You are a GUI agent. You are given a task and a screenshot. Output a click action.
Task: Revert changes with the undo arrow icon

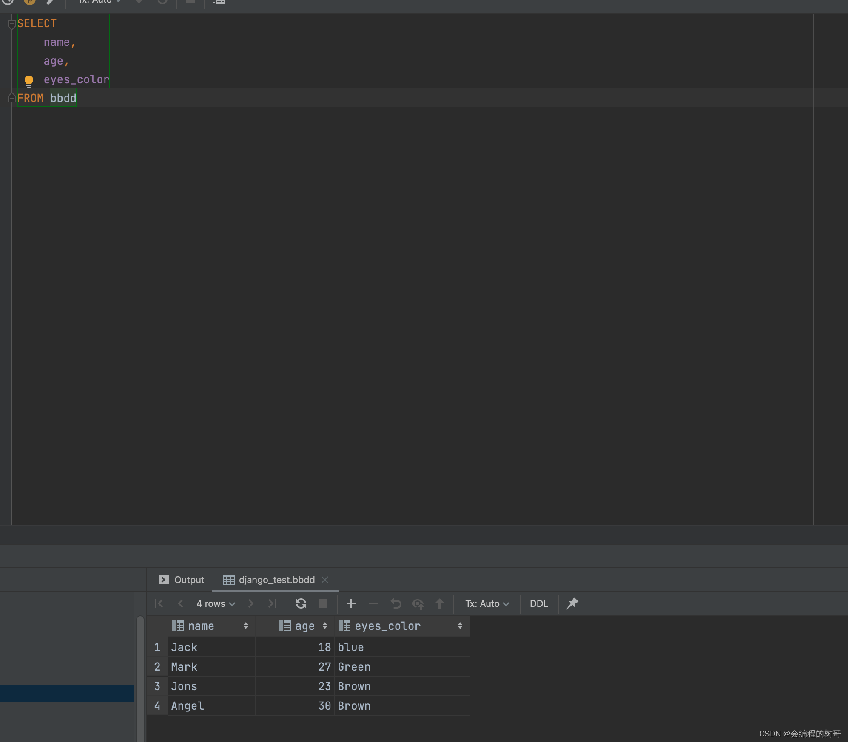pos(396,603)
